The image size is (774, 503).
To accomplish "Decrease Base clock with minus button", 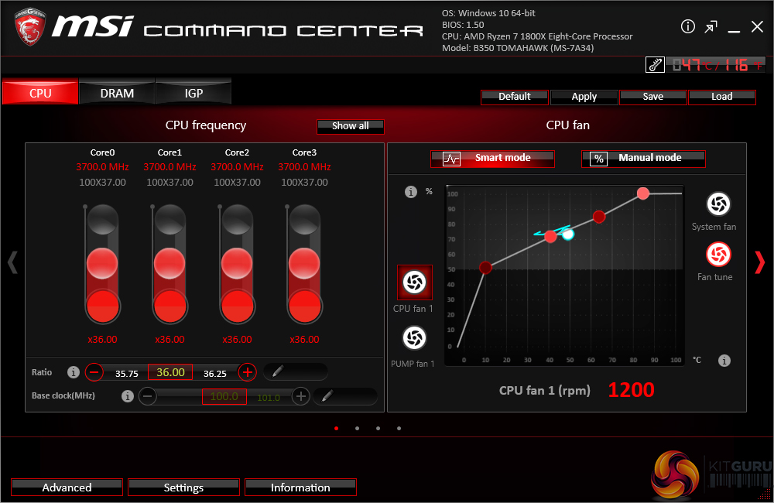I will pos(148,396).
